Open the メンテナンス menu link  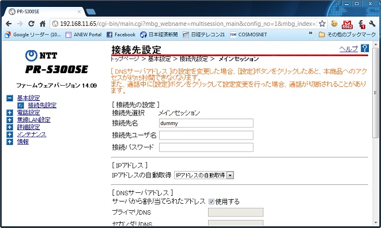tap(32, 134)
